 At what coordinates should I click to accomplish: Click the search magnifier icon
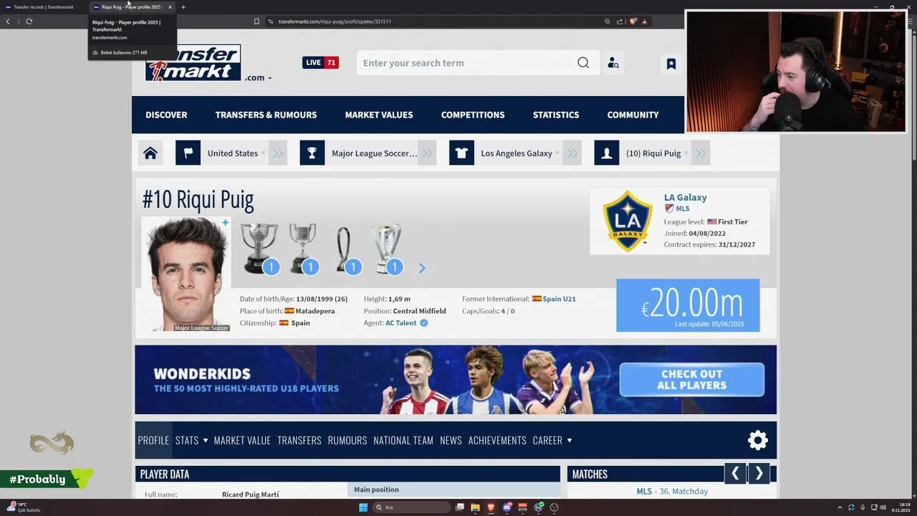coord(583,63)
